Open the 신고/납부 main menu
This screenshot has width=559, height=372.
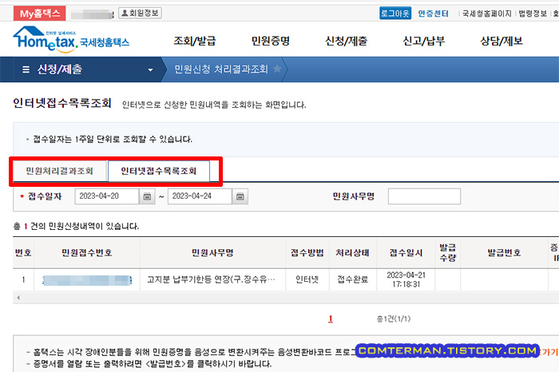click(x=423, y=41)
